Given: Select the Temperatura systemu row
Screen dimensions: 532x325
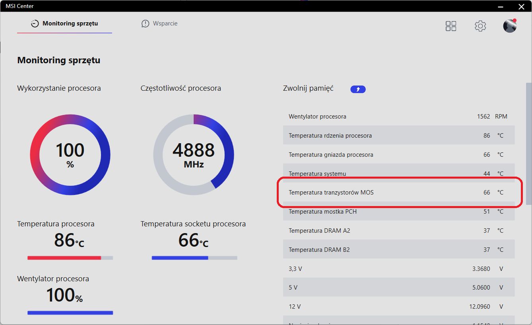Looking at the screenshot, I should pyautogui.click(x=399, y=174).
